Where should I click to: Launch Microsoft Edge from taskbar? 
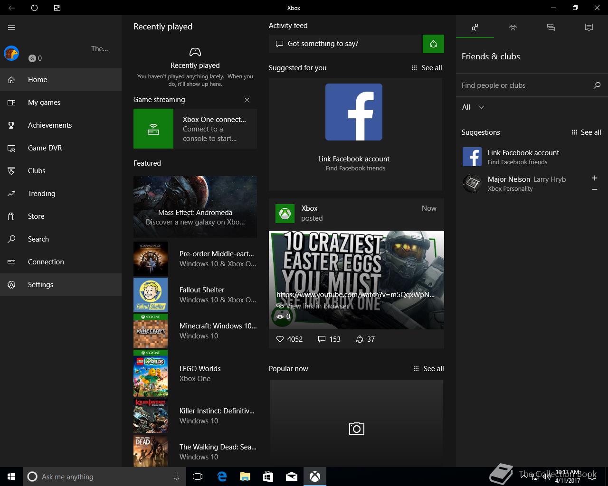pyautogui.click(x=222, y=477)
